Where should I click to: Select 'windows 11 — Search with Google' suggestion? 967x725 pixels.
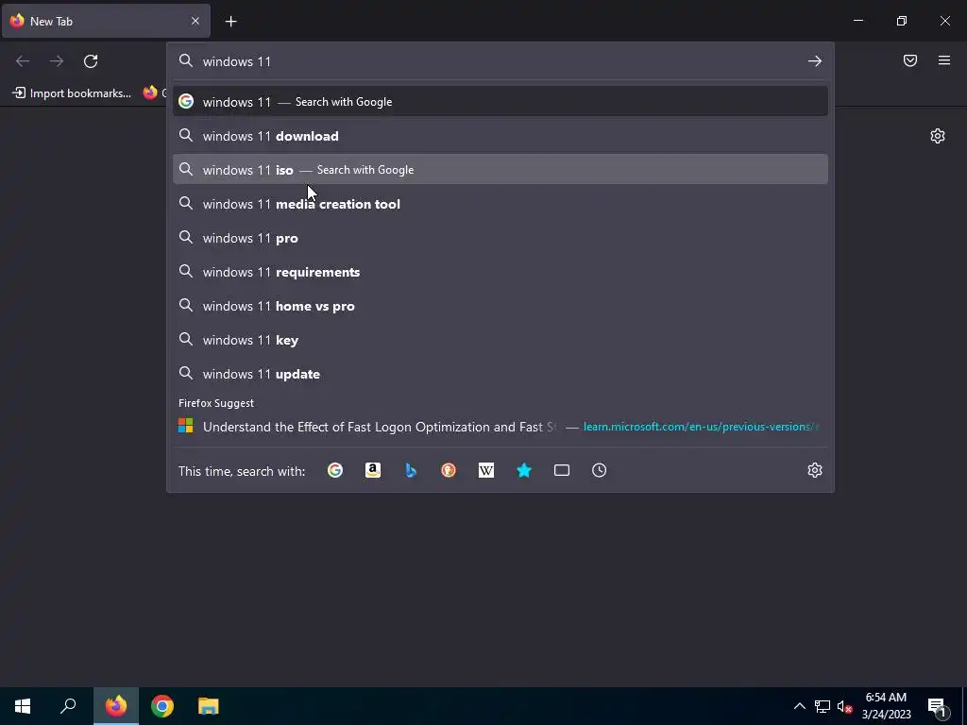pos(500,102)
